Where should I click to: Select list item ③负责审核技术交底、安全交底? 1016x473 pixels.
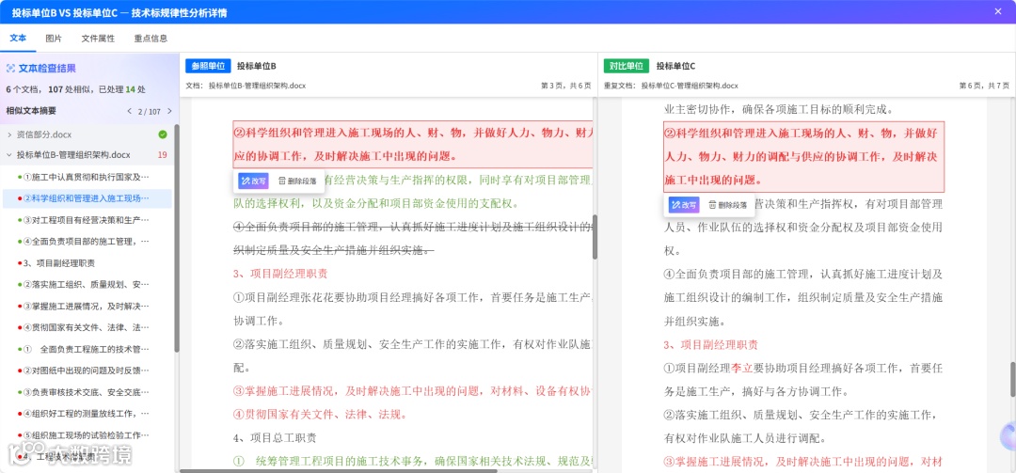(x=87, y=392)
